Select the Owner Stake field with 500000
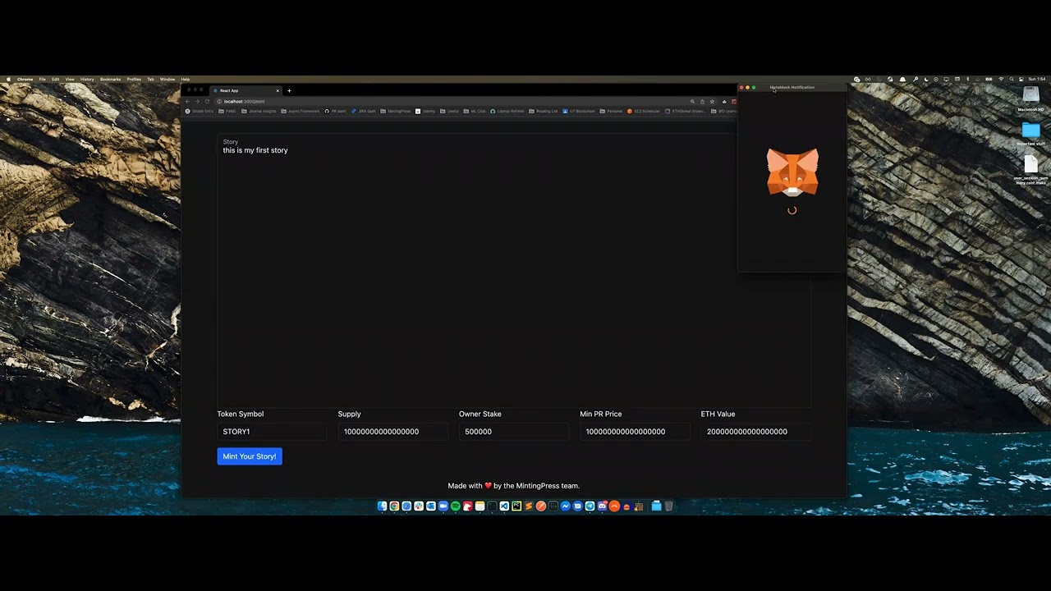The height and width of the screenshot is (591, 1051). 513,431
